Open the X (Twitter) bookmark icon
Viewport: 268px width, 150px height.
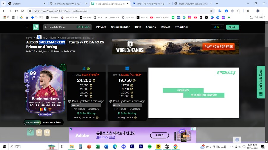coord(206,17)
